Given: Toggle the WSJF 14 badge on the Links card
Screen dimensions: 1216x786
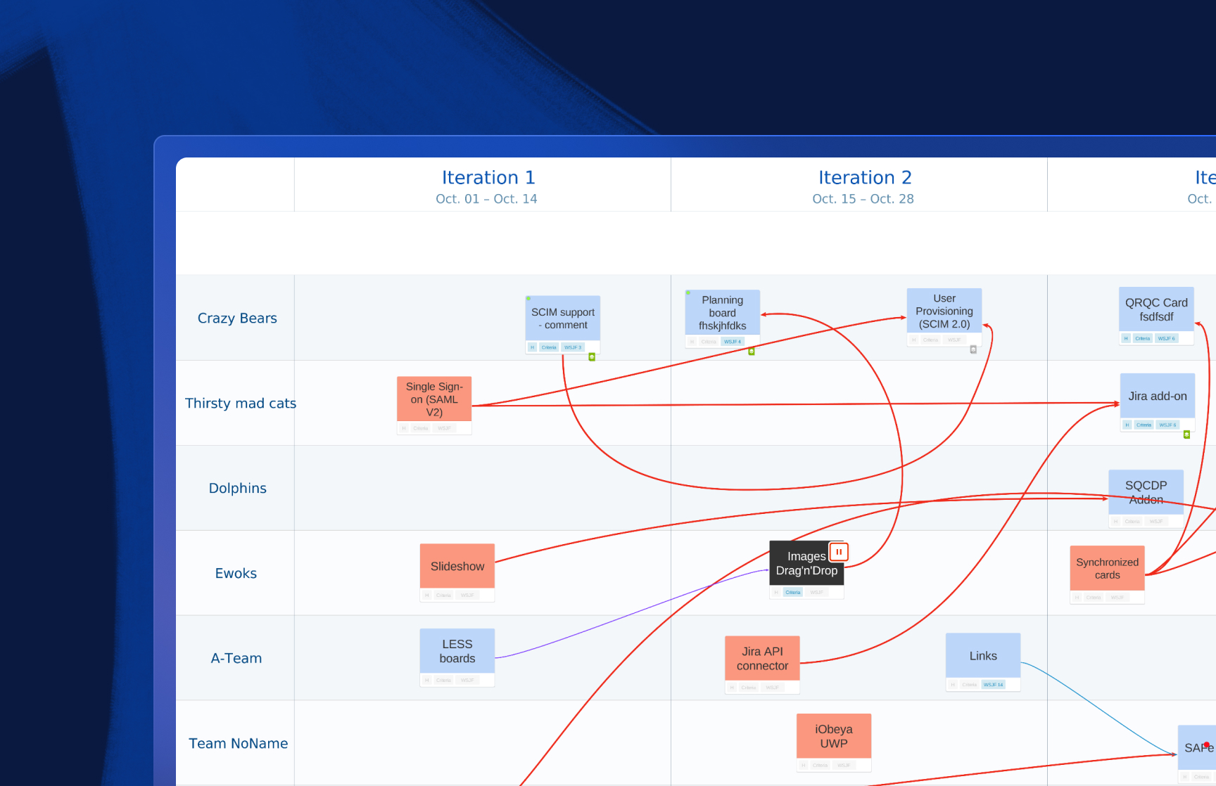Looking at the screenshot, I should 992,683.
